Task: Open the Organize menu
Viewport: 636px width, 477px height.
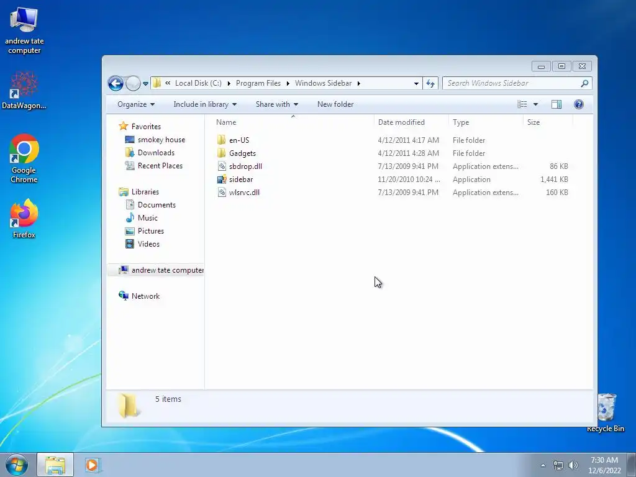Action: pos(136,104)
